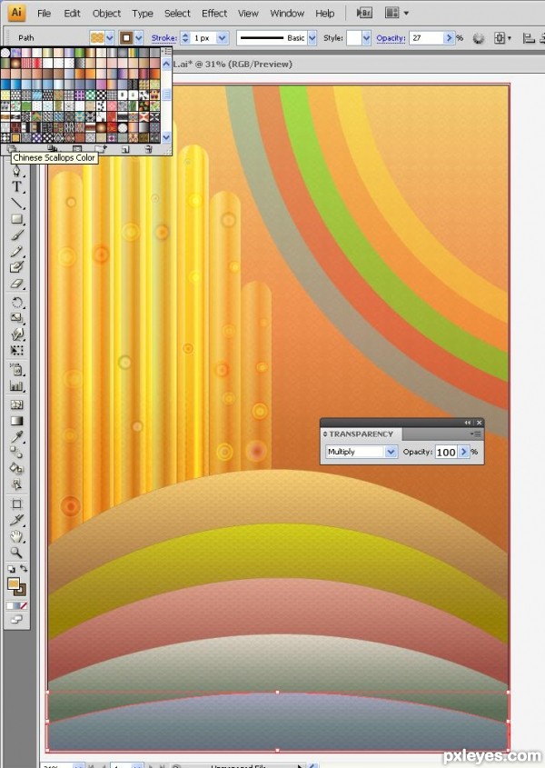This screenshot has width=545, height=768.
Task: Click the Stroke color box in toolbox
Action: coord(21,590)
